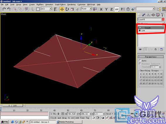Switch to the Hierarchy panel tab

click(148, 15)
